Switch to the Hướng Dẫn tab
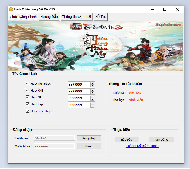The height and width of the screenshot is (169, 190). [x=49, y=17]
